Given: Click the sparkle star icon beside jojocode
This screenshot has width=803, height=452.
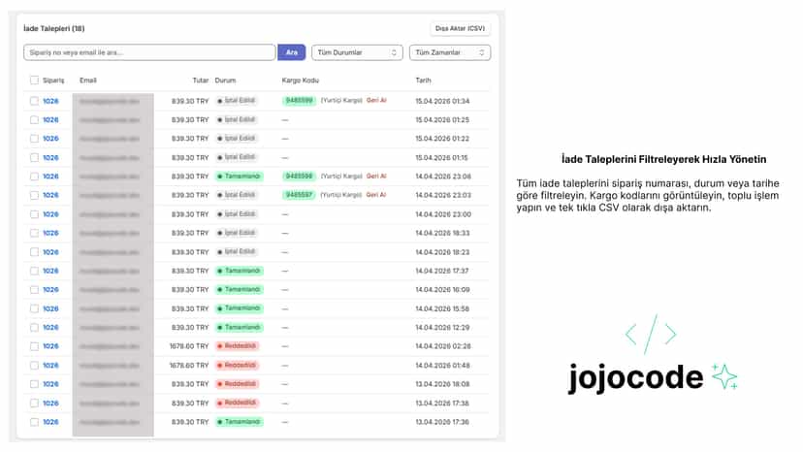Looking at the screenshot, I should (724, 376).
